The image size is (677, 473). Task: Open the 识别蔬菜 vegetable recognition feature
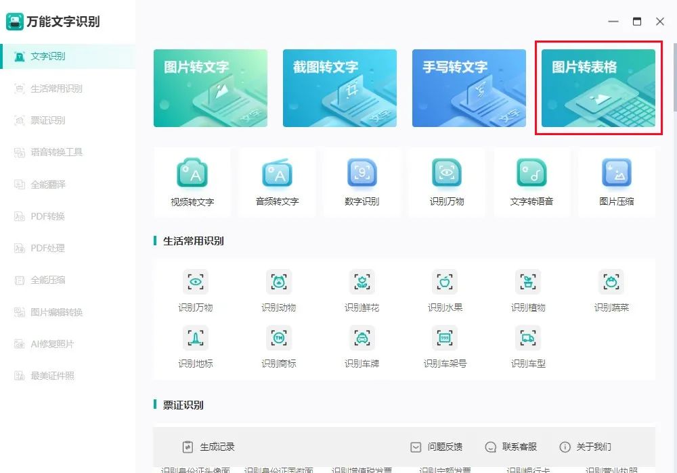click(x=611, y=287)
